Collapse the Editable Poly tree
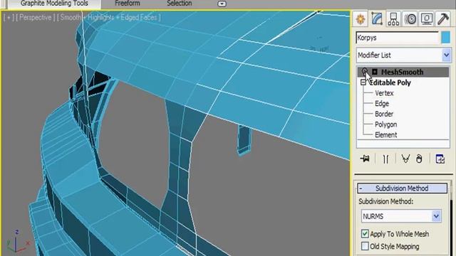The width and height of the screenshot is (456, 256). click(x=363, y=82)
